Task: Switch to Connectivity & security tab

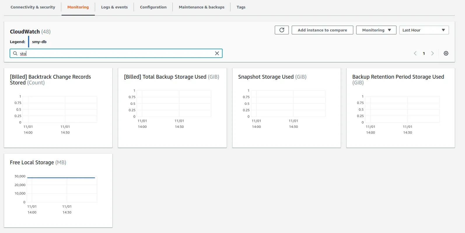Action: coord(33,7)
